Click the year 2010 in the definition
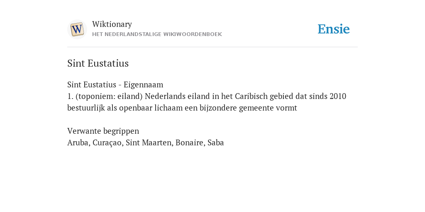425x212 pixels. pos(338,96)
